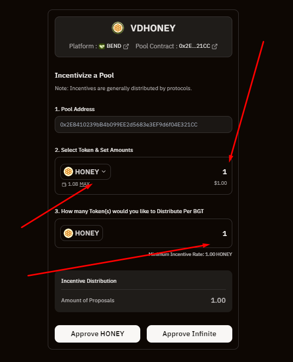Viewport: 293px width, 362px height.
Task: Click the BEND platform bear icon
Action: (102, 46)
